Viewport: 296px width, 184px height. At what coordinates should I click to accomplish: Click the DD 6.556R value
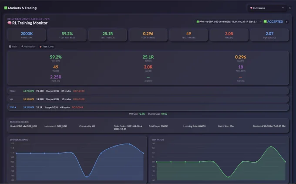pos(79,99)
